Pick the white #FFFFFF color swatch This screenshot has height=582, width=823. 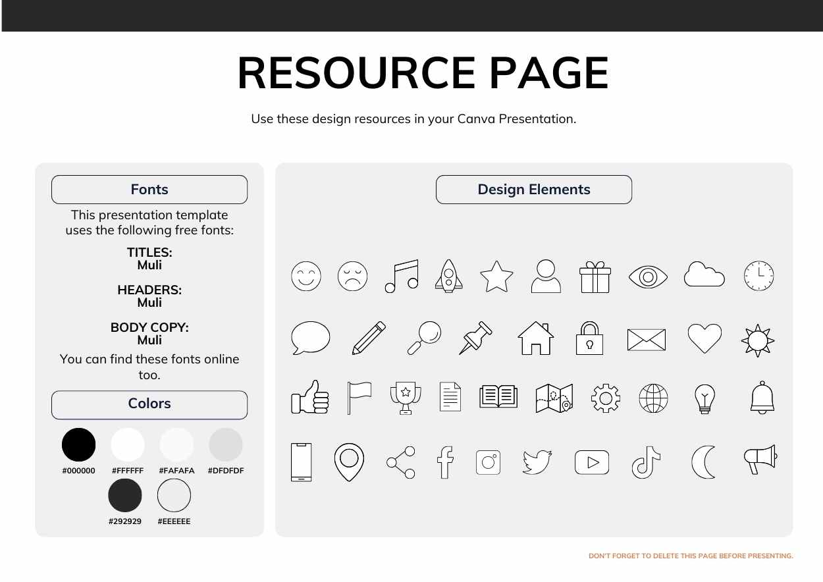(x=127, y=444)
